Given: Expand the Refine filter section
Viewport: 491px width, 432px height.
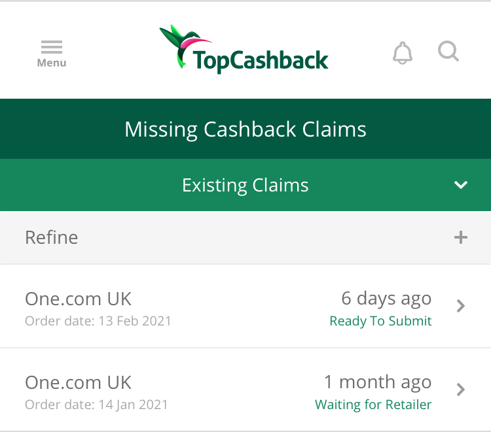Looking at the screenshot, I should pos(51,237).
